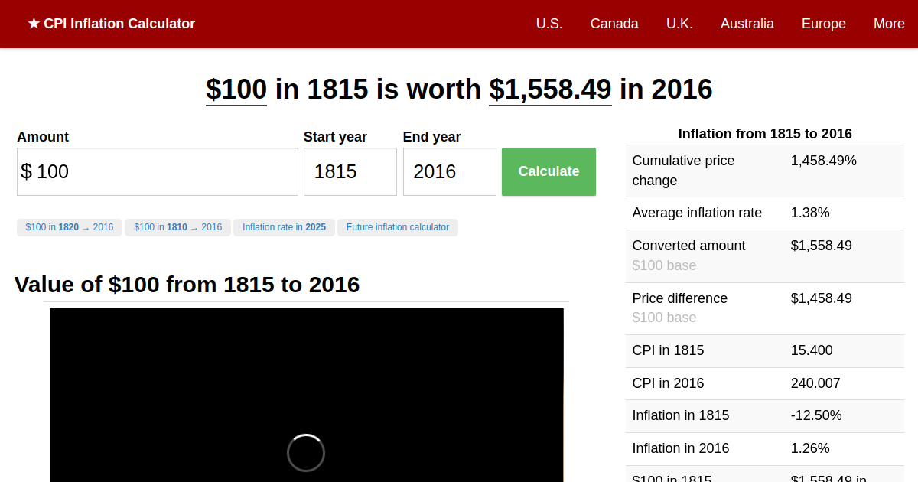Viewport: 918px width, 482px height.
Task: Open the Australia menu item
Action: point(747,24)
